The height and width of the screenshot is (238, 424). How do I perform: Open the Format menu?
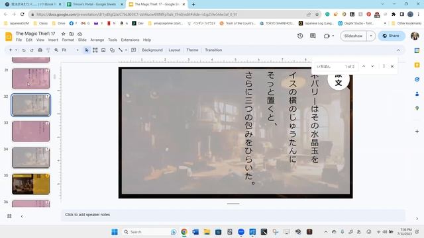68,40
